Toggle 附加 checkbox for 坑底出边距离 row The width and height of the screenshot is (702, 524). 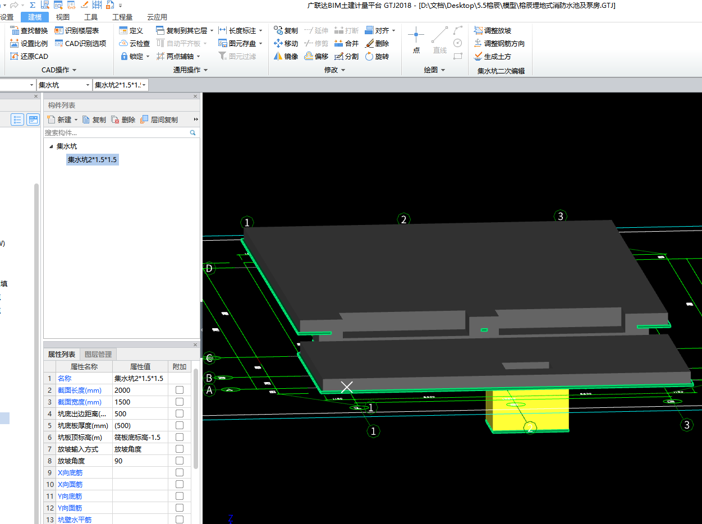[x=180, y=413]
